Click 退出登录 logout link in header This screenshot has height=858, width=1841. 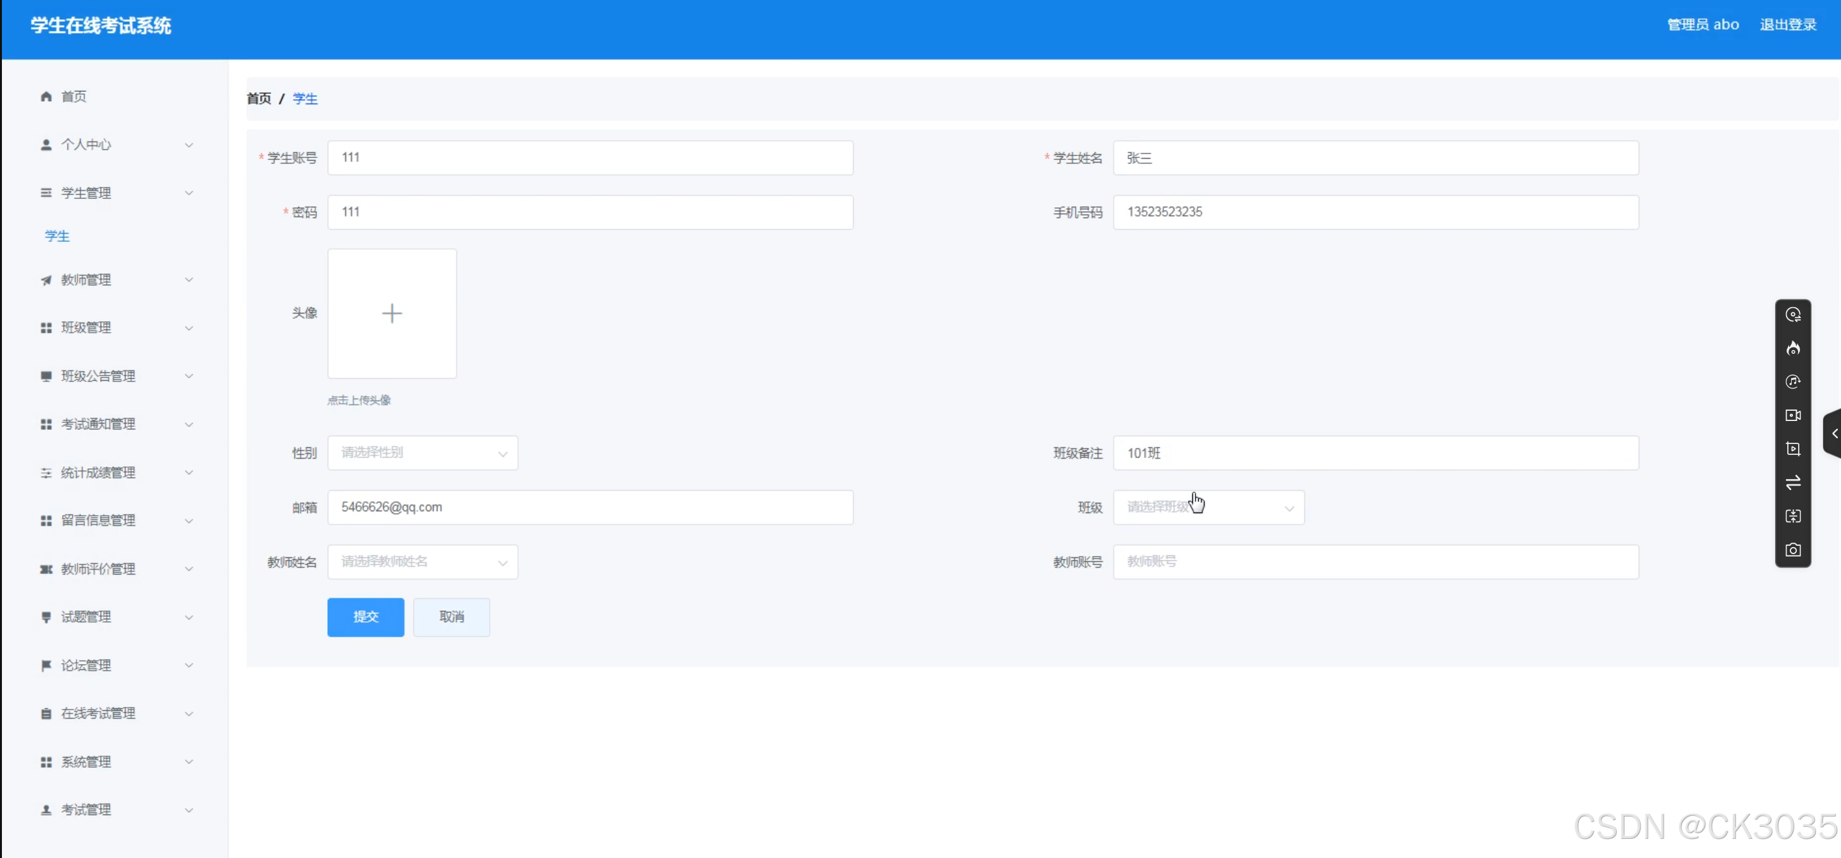coord(1787,25)
